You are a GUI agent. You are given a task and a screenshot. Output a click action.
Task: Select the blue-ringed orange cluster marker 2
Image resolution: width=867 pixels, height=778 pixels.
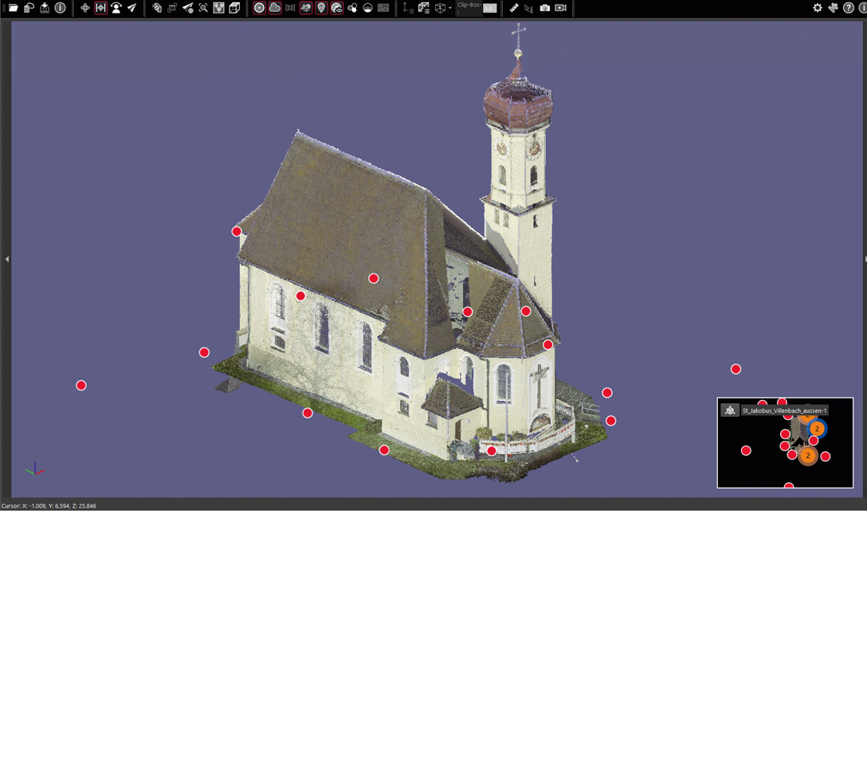pyautogui.click(x=817, y=429)
